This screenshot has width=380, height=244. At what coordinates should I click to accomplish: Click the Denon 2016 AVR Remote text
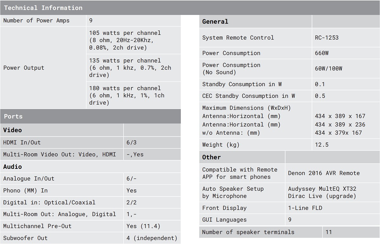324,173
